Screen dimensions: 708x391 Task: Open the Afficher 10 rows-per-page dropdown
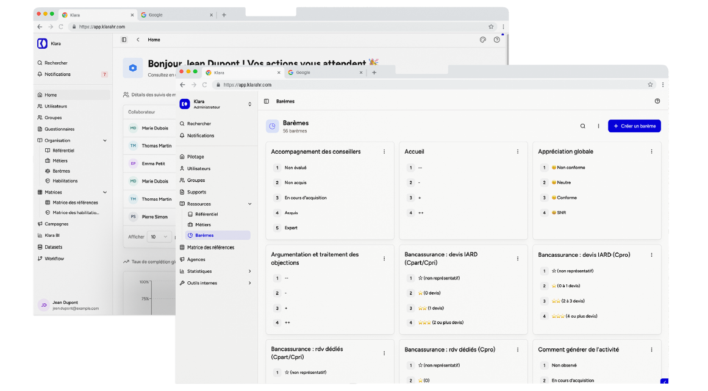(159, 237)
